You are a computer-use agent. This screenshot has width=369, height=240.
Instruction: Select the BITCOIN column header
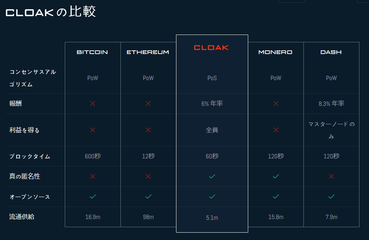(x=92, y=52)
